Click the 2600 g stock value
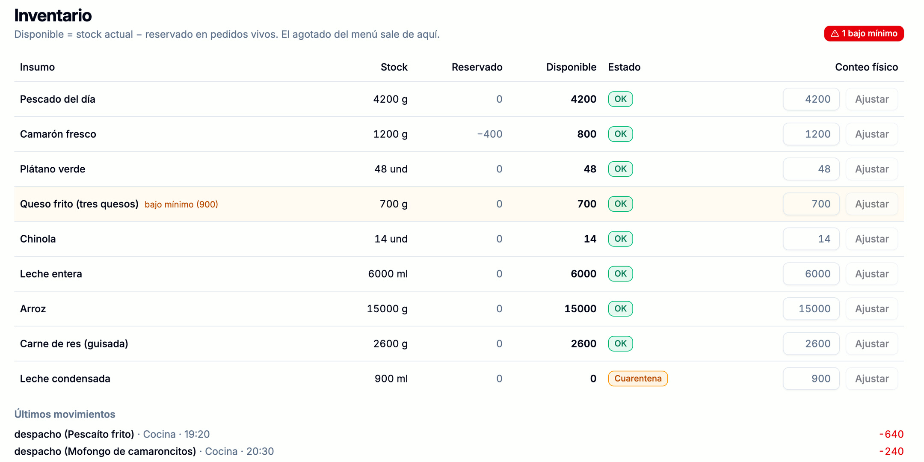The width and height of the screenshot is (924, 462). 391,344
